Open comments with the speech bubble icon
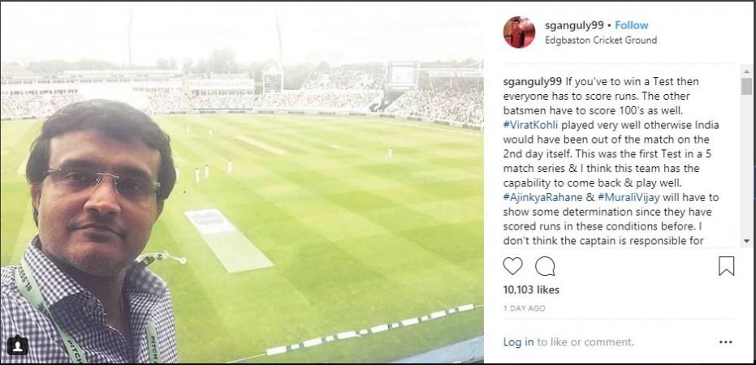 [x=545, y=266]
